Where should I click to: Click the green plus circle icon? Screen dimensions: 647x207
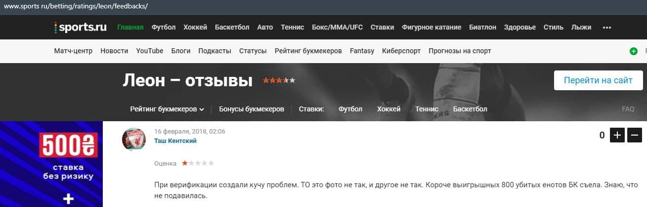pyautogui.click(x=633, y=51)
